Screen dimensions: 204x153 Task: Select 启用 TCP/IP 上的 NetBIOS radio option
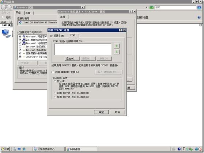[55, 93]
